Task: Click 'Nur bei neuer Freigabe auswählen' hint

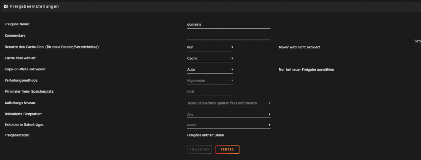Action: [x=306, y=69]
